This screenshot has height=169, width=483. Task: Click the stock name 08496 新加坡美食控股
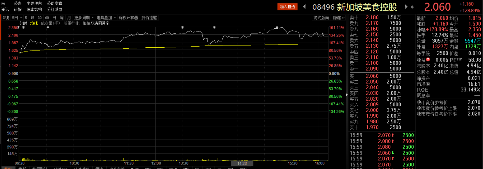pos(355,7)
